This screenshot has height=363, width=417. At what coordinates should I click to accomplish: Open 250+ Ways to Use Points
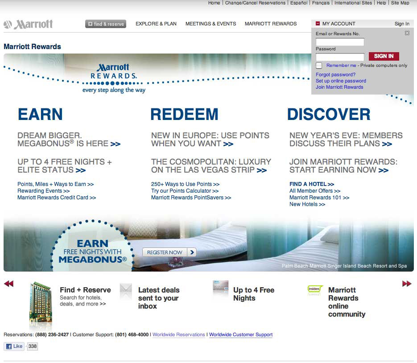(185, 184)
